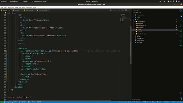Click Go Live in the status bar
The width and height of the screenshot is (183, 103).
[160, 102]
